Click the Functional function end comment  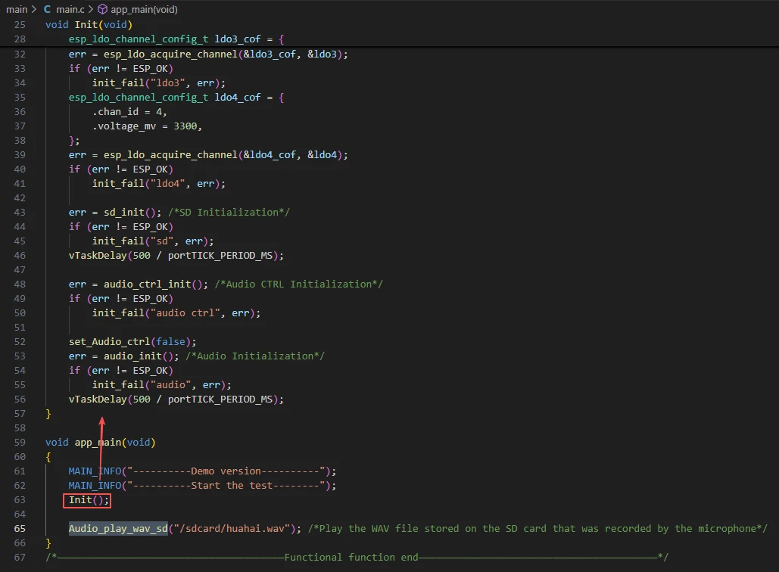click(351, 558)
